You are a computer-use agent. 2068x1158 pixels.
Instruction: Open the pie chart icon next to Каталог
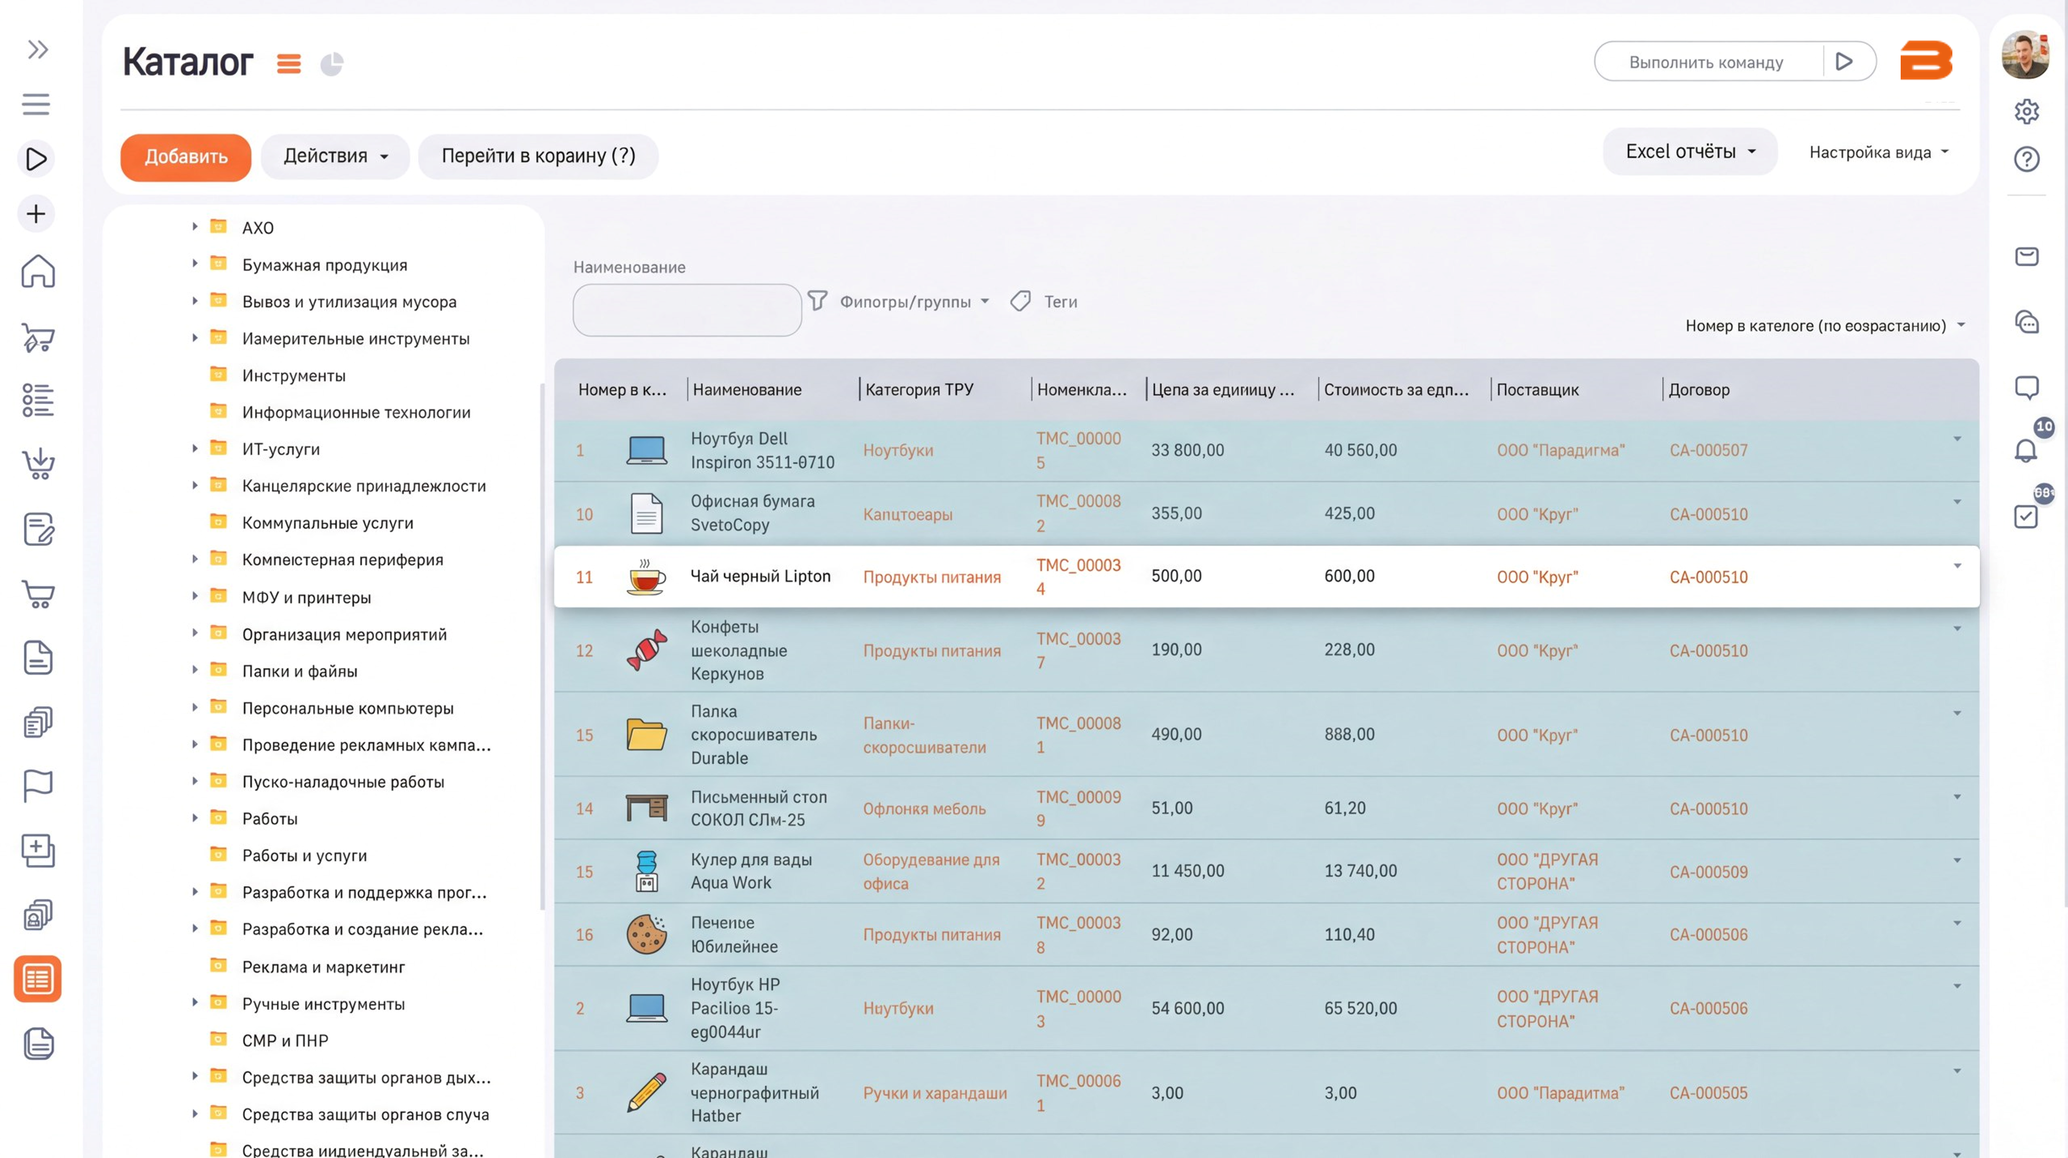tap(331, 63)
